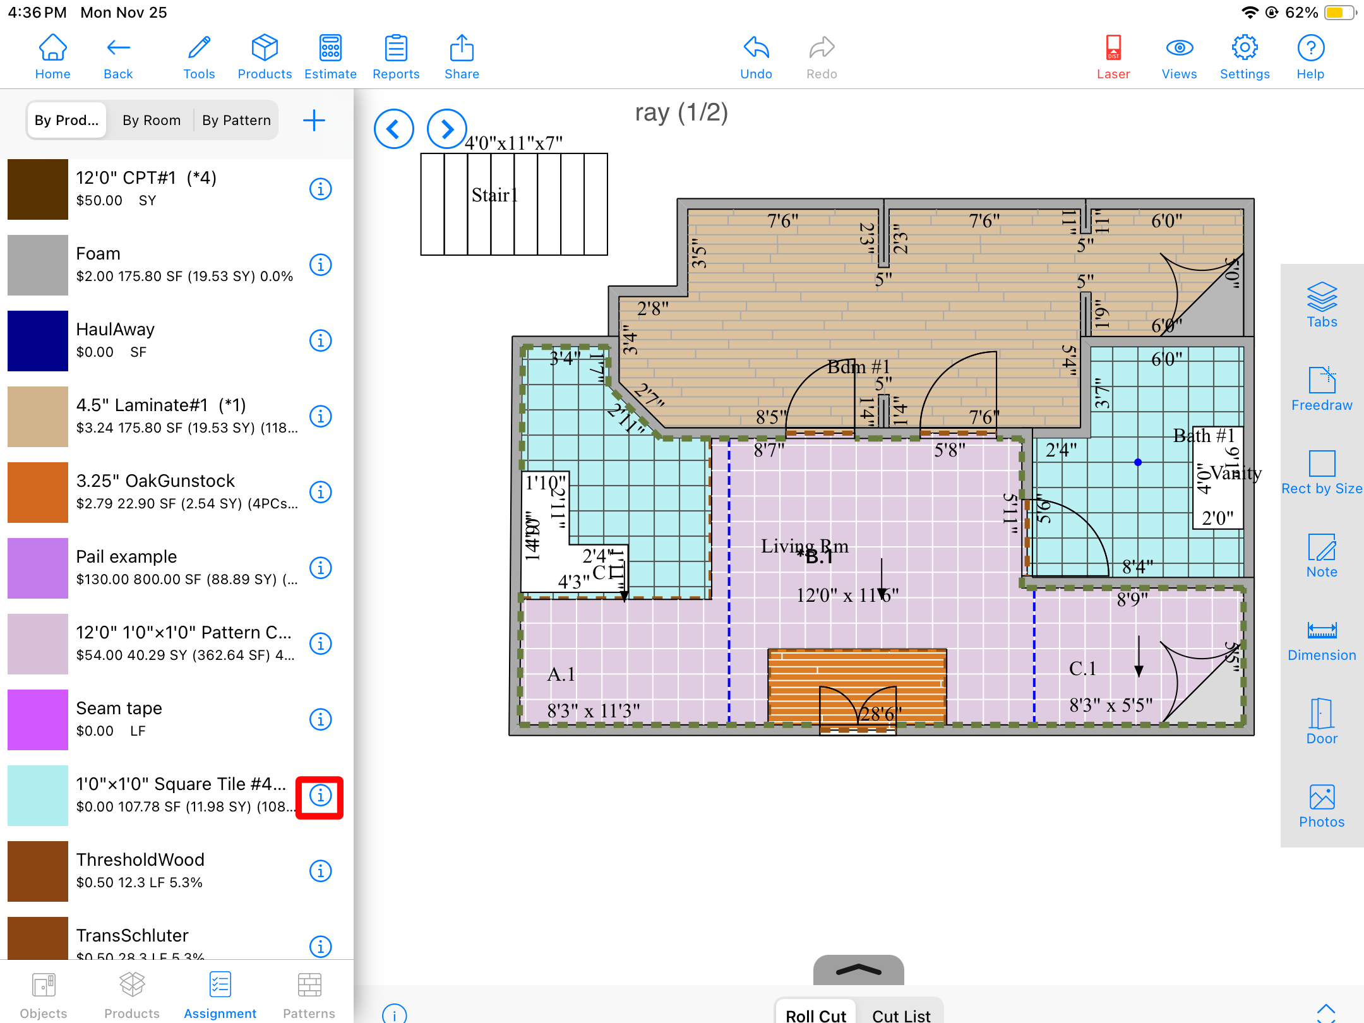The height and width of the screenshot is (1023, 1364).
Task: Select the Door tool
Action: [x=1321, y=722]
